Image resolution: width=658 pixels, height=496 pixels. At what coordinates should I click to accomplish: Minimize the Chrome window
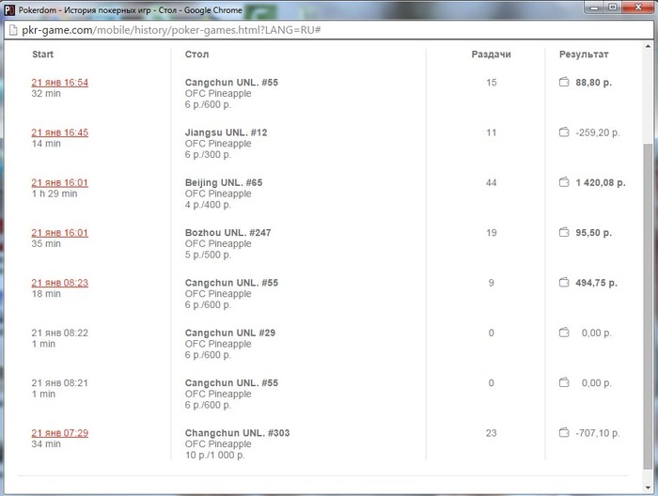pyautogui.click(x=594, y=8)
